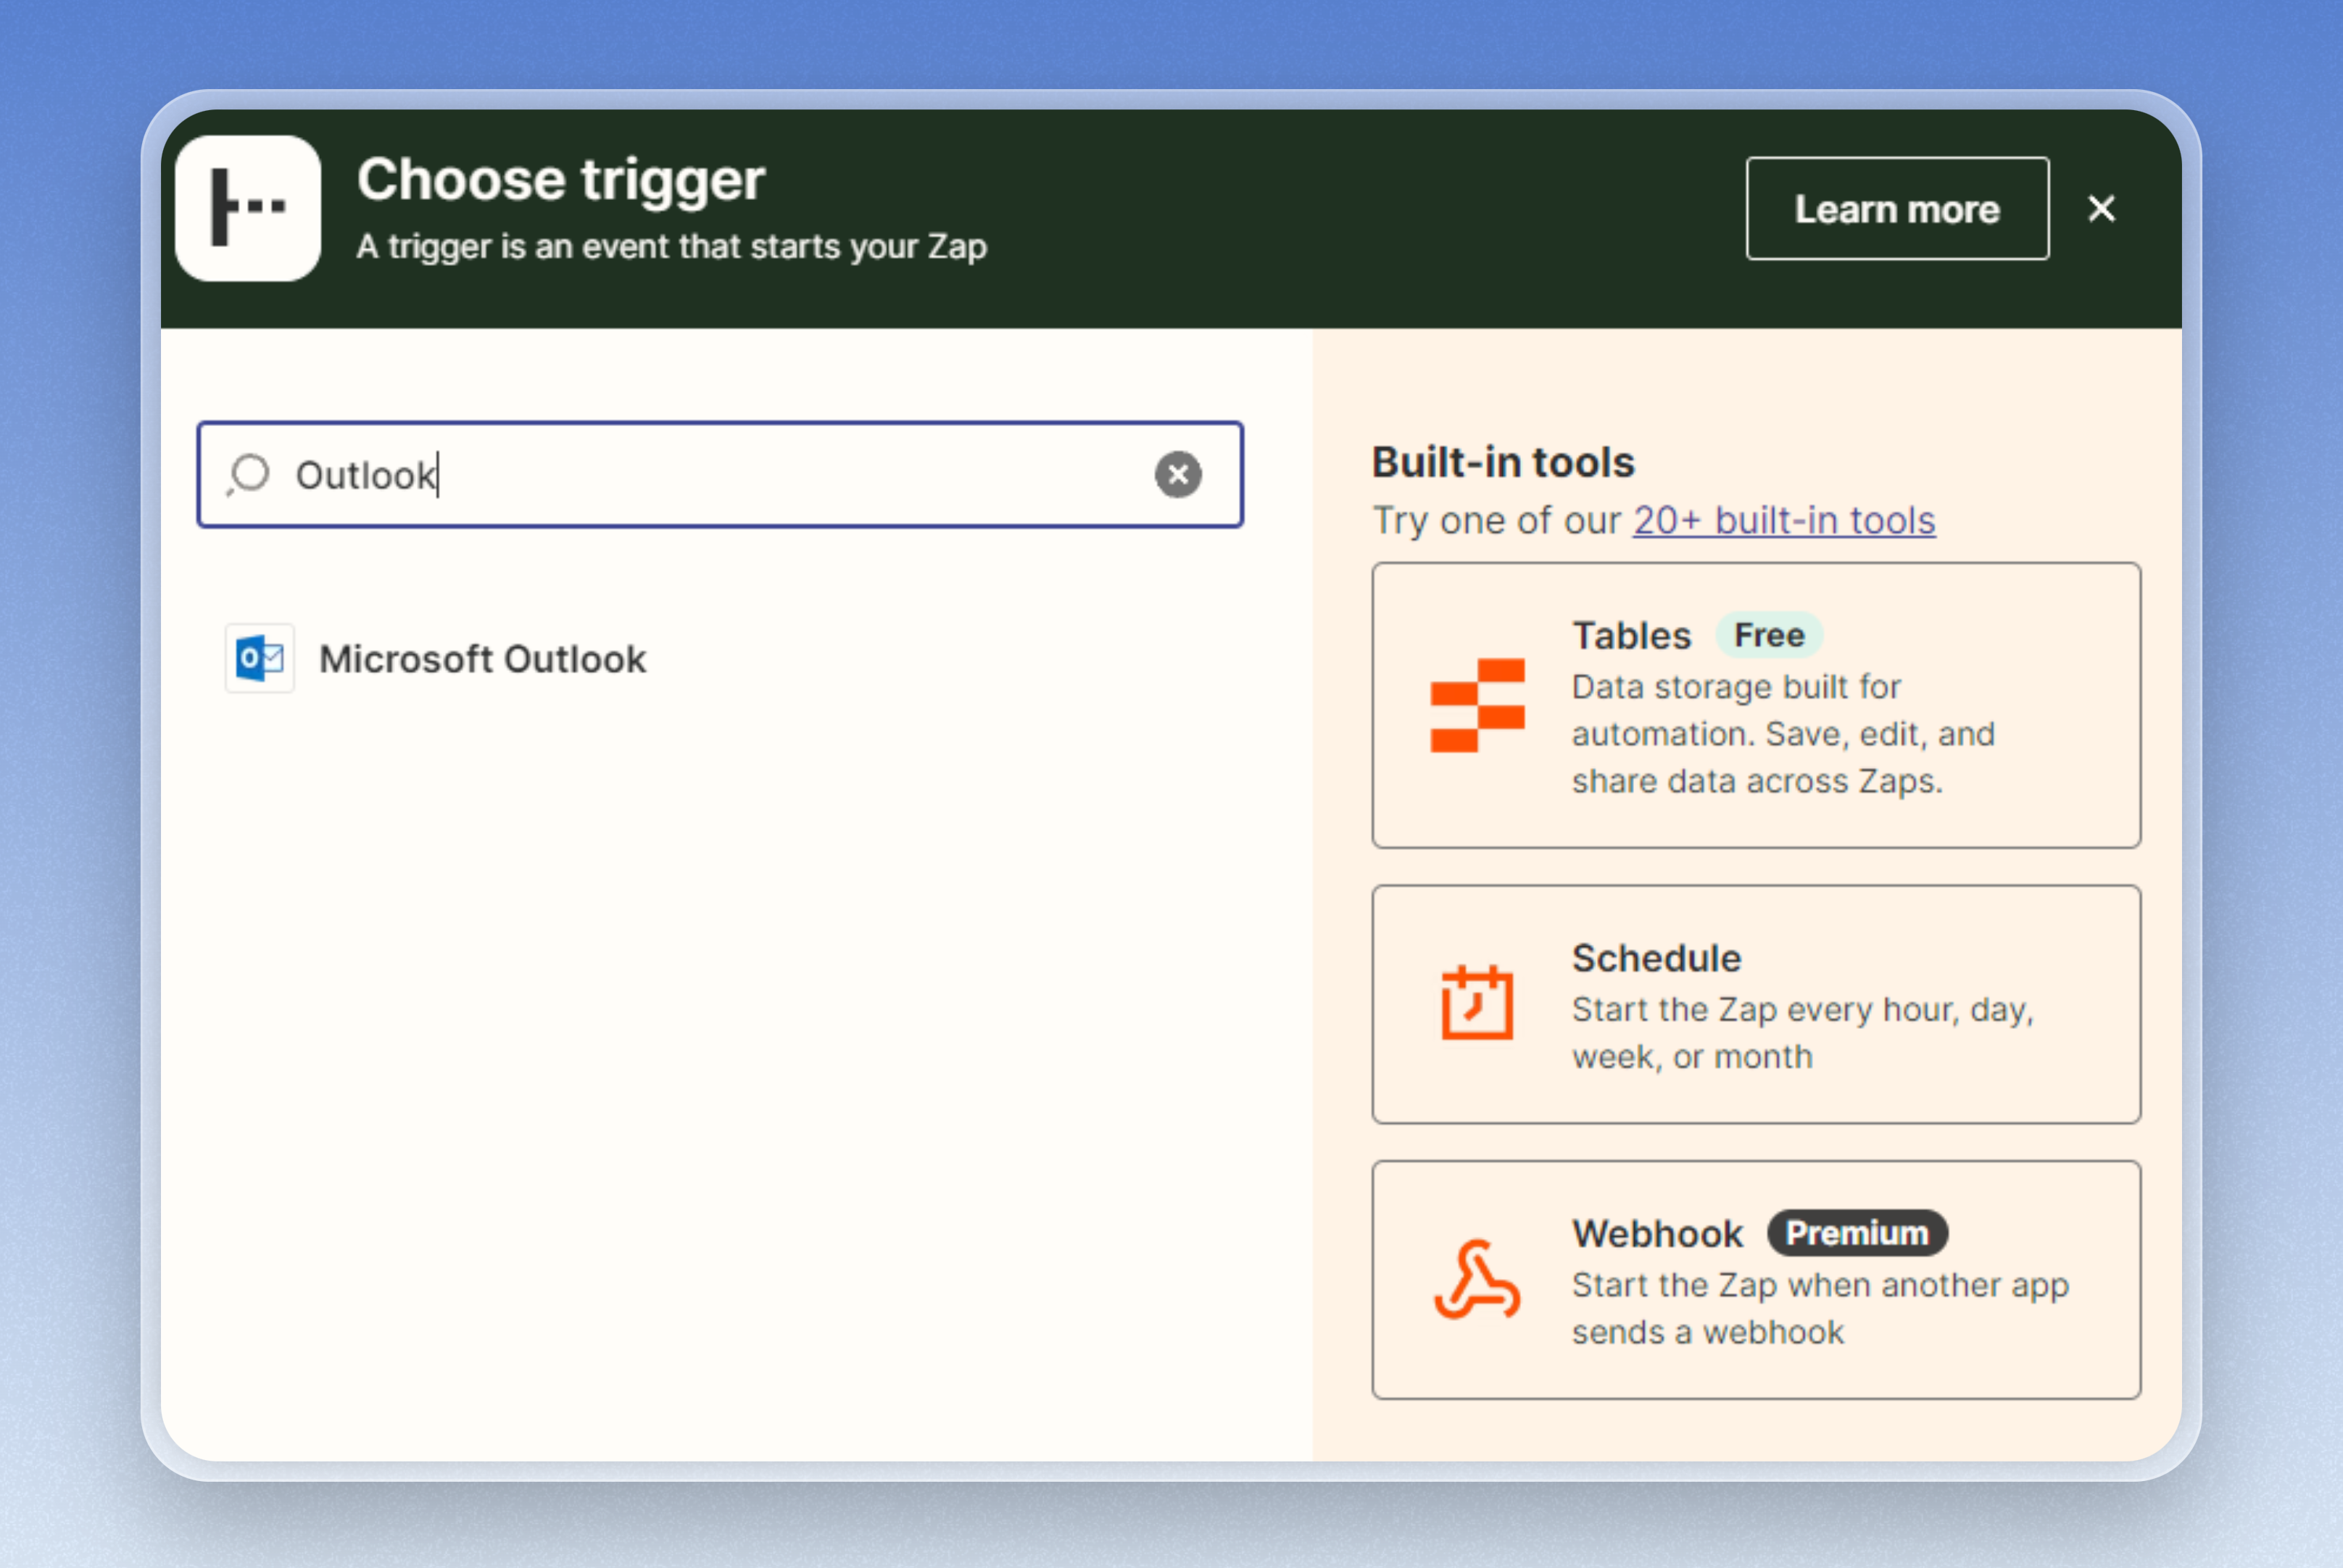Click the search magnifier icon
The image size is (2343, 1568).
coord(249,474)
